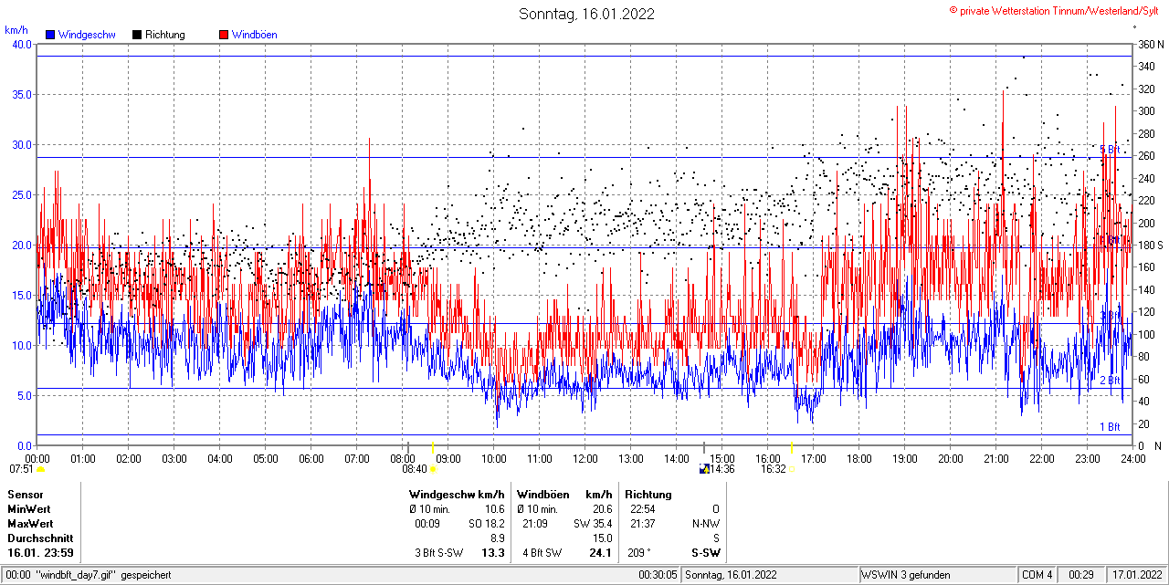Click the MinWert wind speed value 10.6

click(494, 509)
